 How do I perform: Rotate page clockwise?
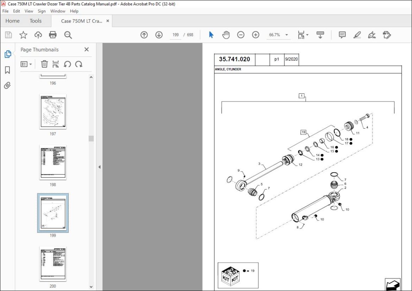(79, 64)
